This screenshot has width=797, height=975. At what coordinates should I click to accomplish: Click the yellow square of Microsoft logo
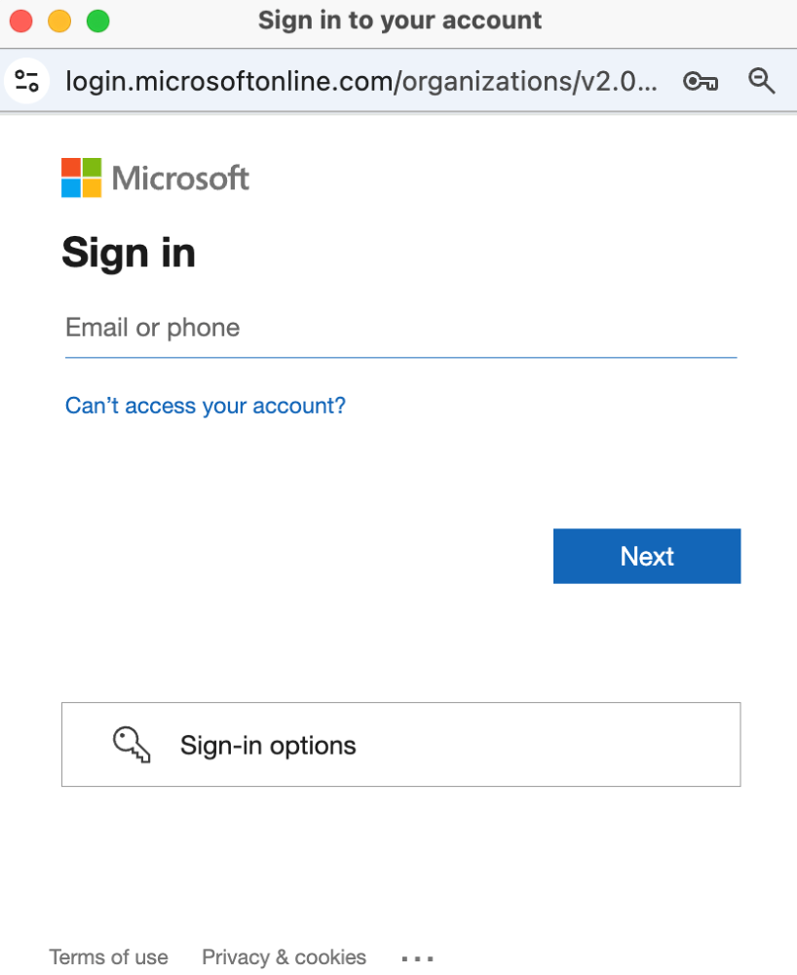click(x=92, y=188)
